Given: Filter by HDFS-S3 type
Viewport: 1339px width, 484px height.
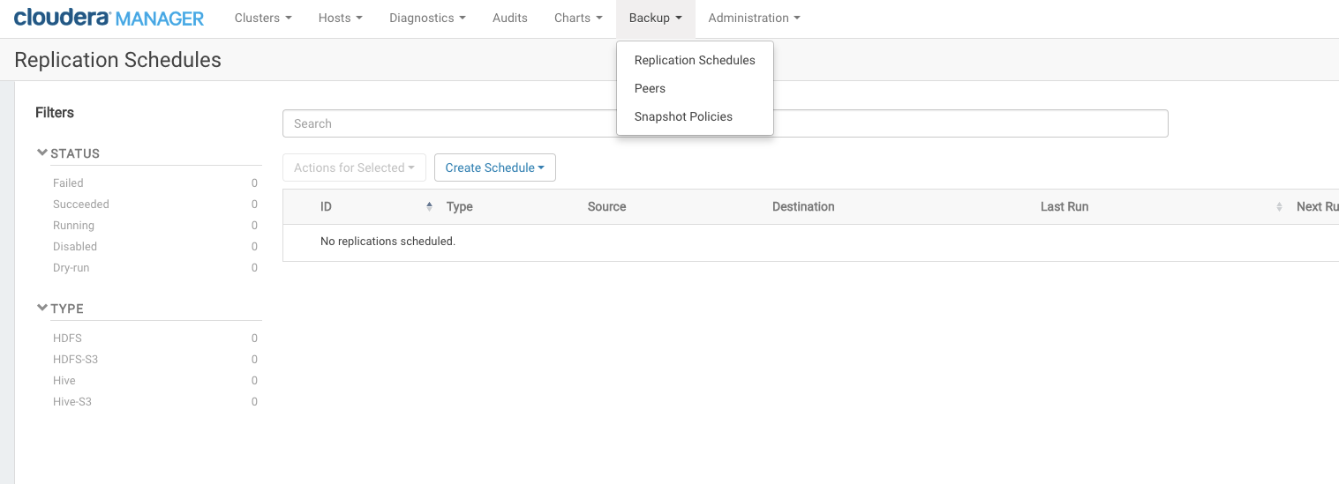Looking at the screenshot, I should [75, 360].
